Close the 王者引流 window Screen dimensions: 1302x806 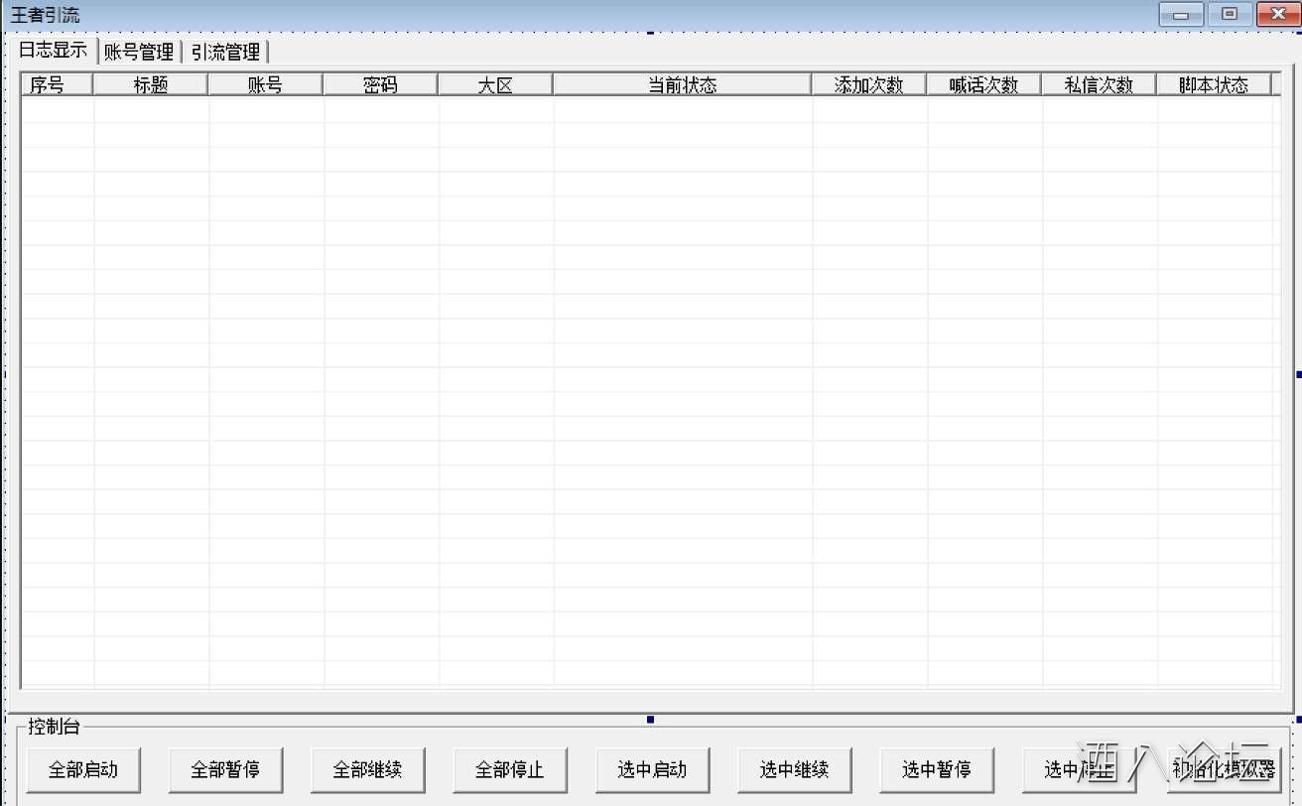1278,15
